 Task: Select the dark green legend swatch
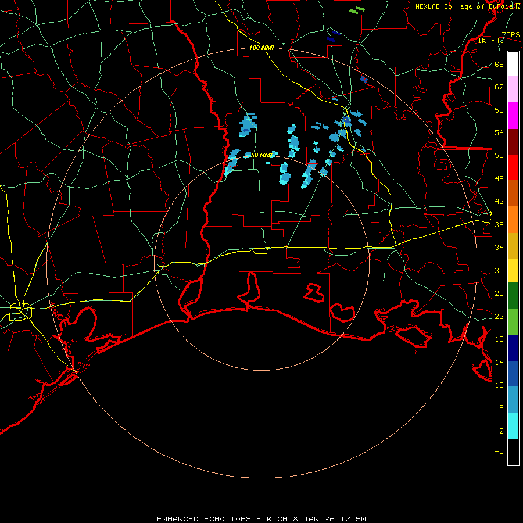tap(513, 296)
